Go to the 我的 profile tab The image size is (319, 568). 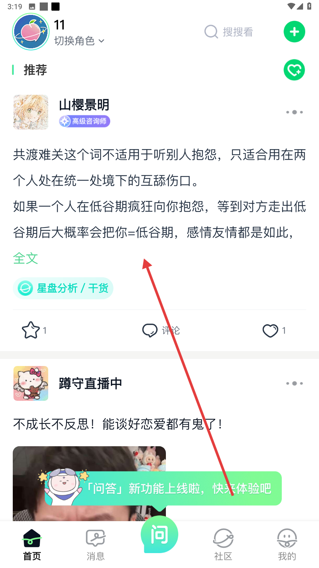point(287,545)
